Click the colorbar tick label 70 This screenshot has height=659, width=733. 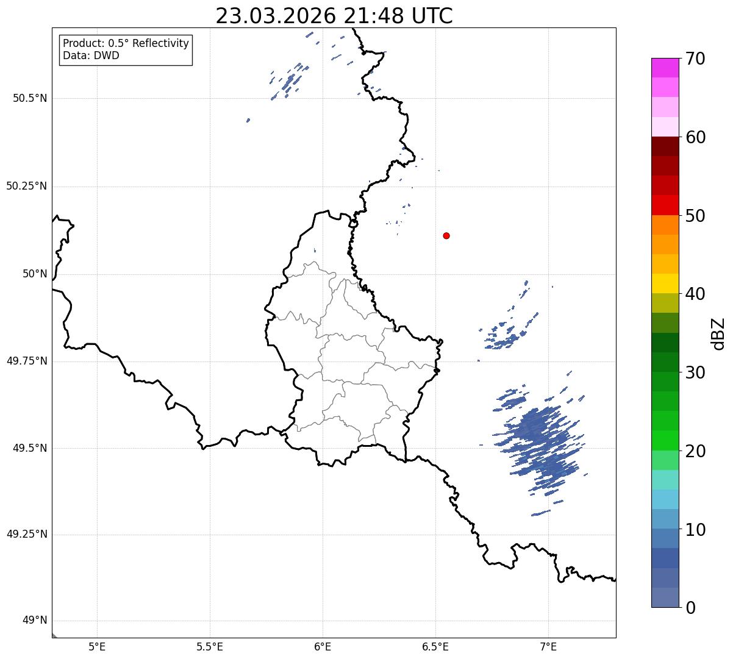click(x=695, y=59)
